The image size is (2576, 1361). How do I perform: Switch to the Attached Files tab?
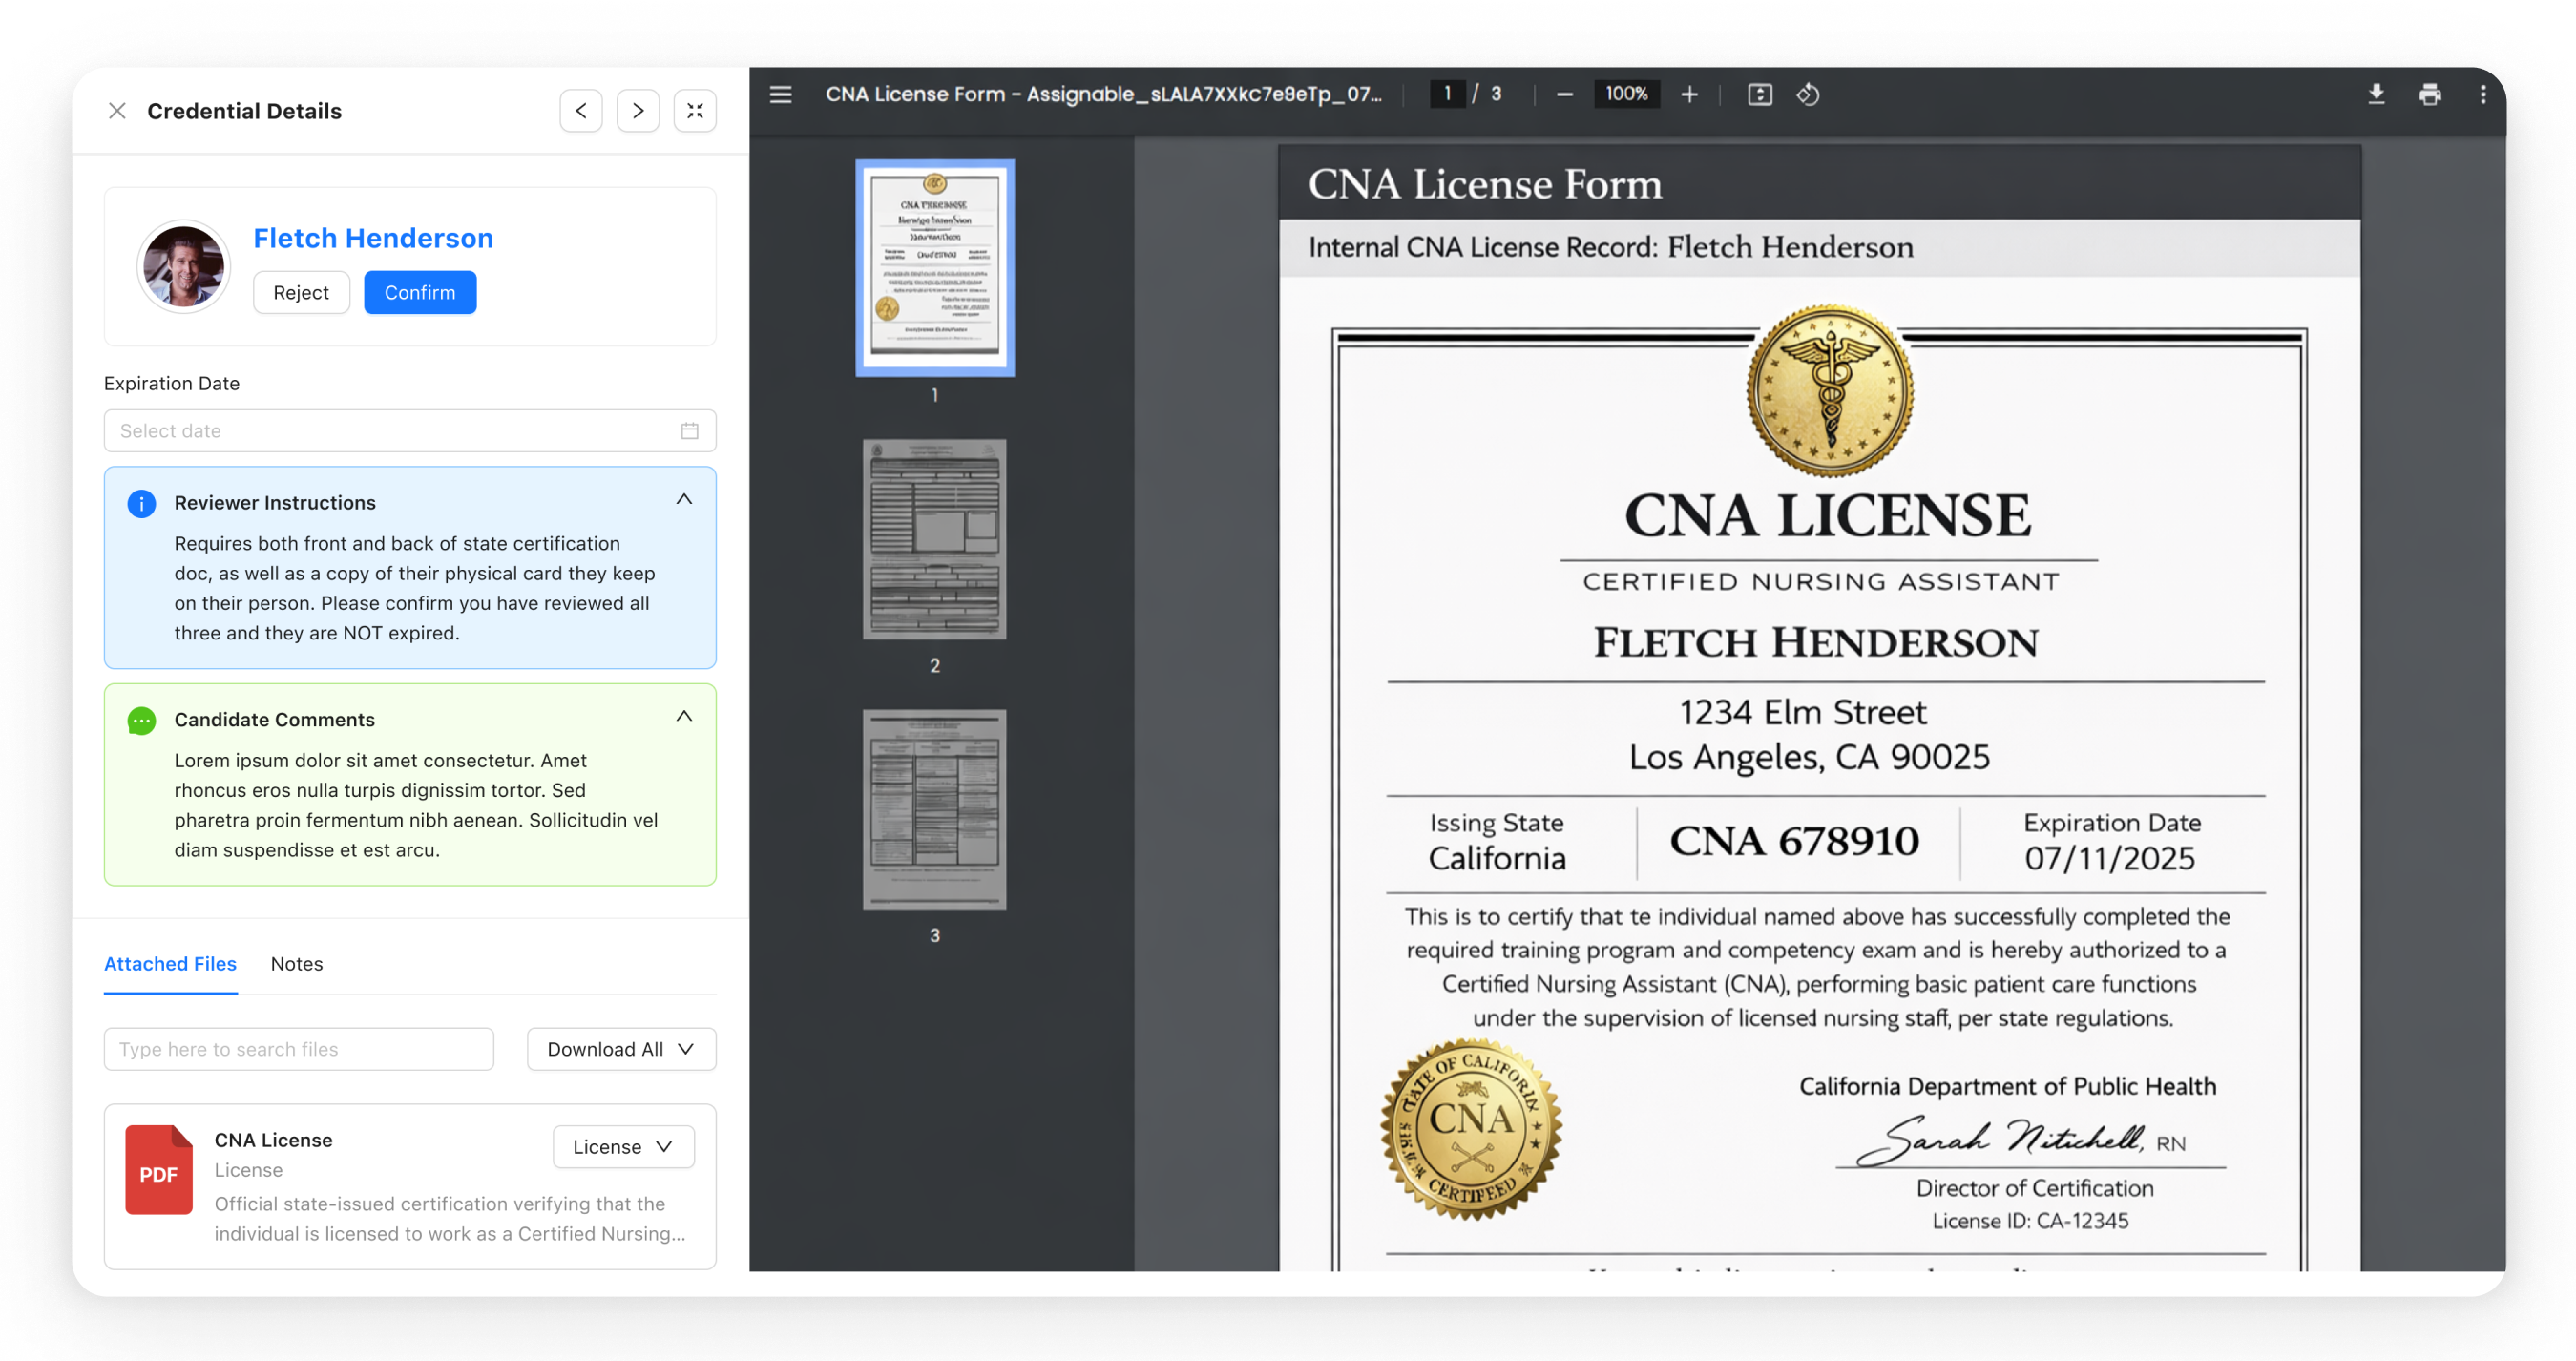pyautogui.click(x=170, y=964)
